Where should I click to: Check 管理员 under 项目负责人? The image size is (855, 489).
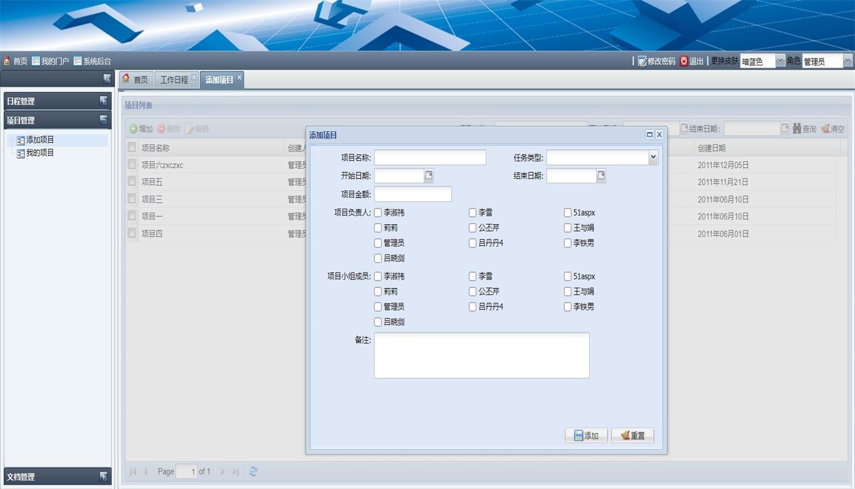pyautogui.click(x=378, y=243)
